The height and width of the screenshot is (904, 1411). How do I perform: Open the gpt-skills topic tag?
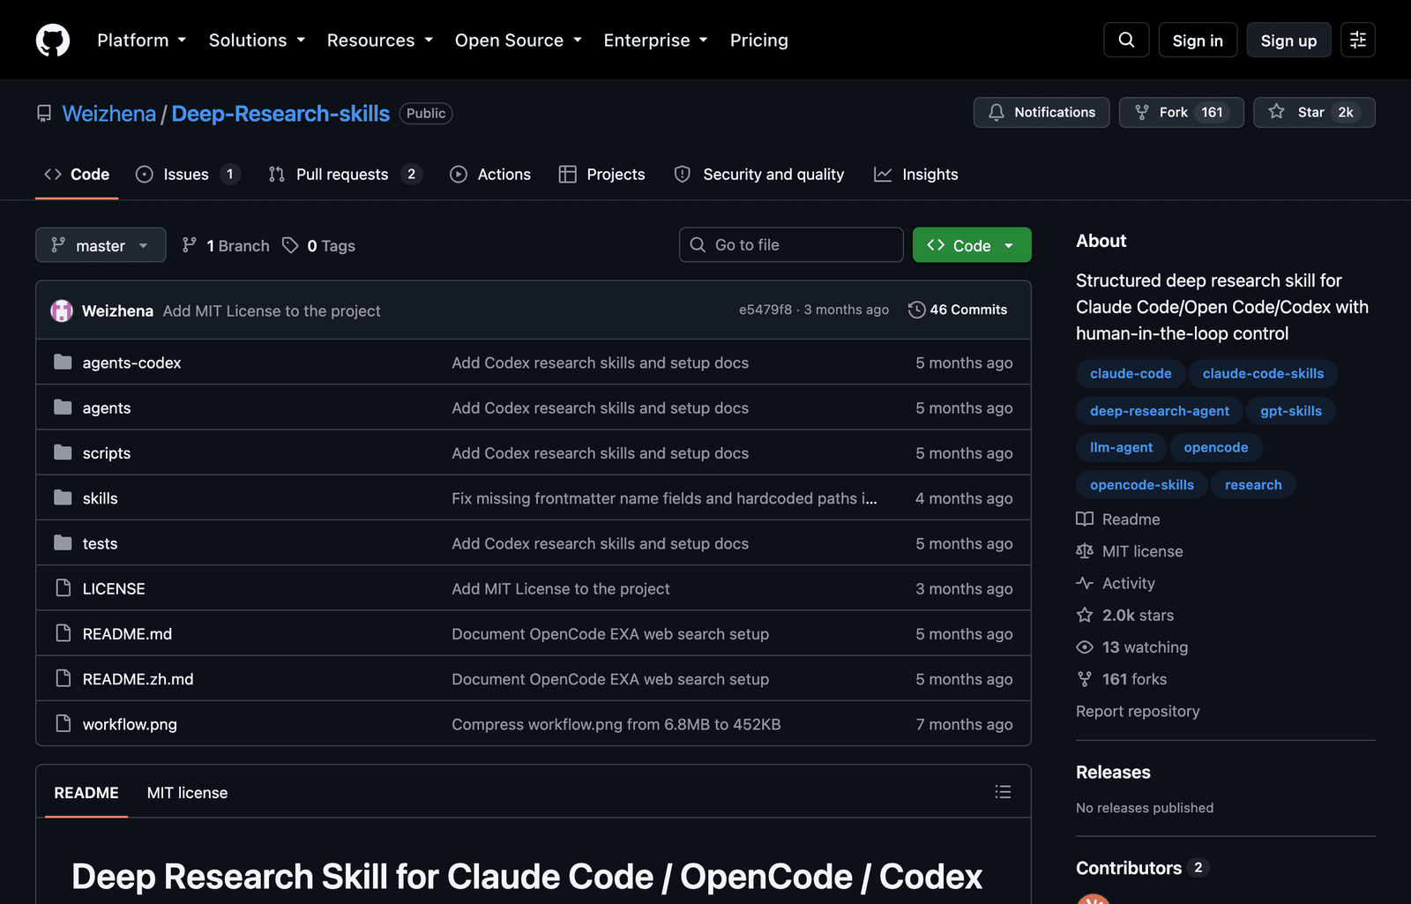click(1291, 411)
